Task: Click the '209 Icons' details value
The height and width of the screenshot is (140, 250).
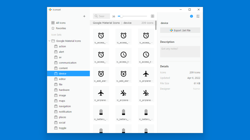Action: (x=195, y=73)
